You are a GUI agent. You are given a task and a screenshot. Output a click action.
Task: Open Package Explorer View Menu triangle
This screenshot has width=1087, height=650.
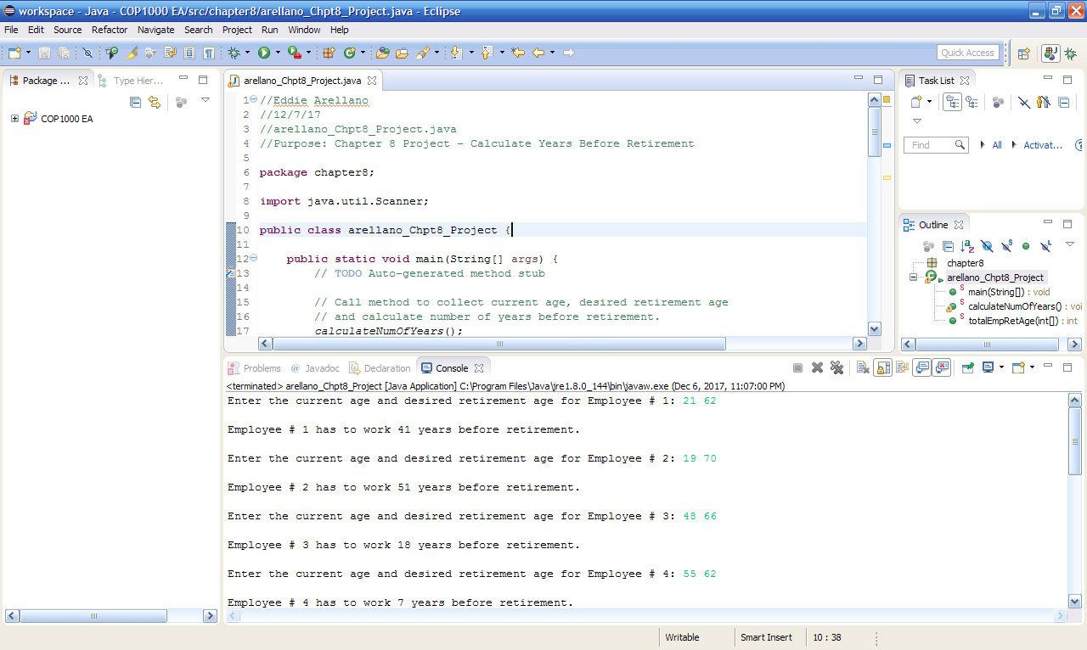tap(205, 100)
